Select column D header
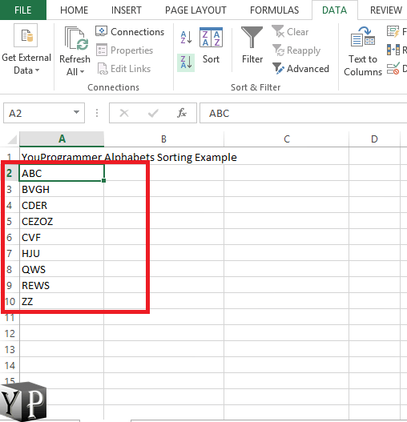Image resolution: width=407 pixels, height=422 pixels. 374,139
